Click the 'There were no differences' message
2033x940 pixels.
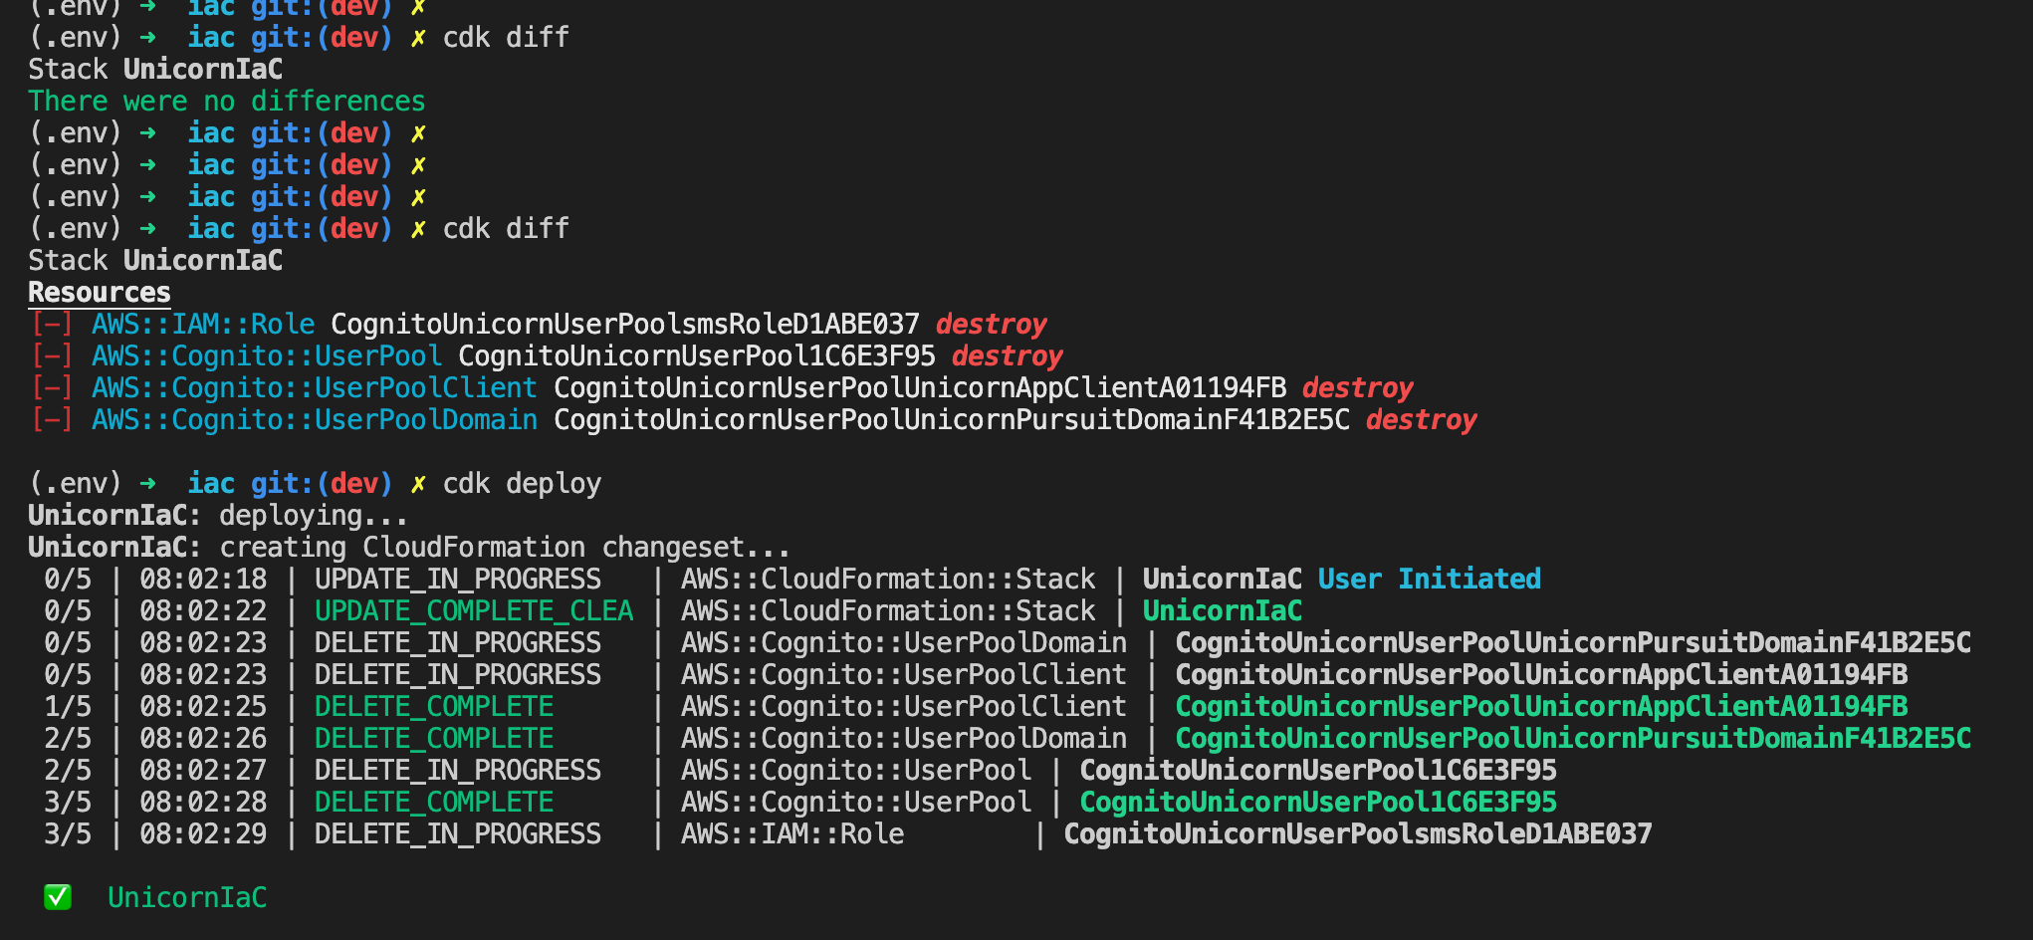pyautogui.click(x=226, y=102)
